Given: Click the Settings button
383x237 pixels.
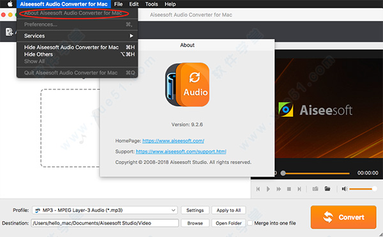Looking at the screenshot, I should [x=195, y=210].
